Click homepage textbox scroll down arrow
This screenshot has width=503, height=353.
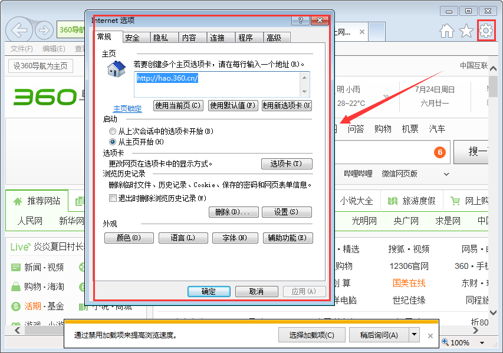point(304,92)
